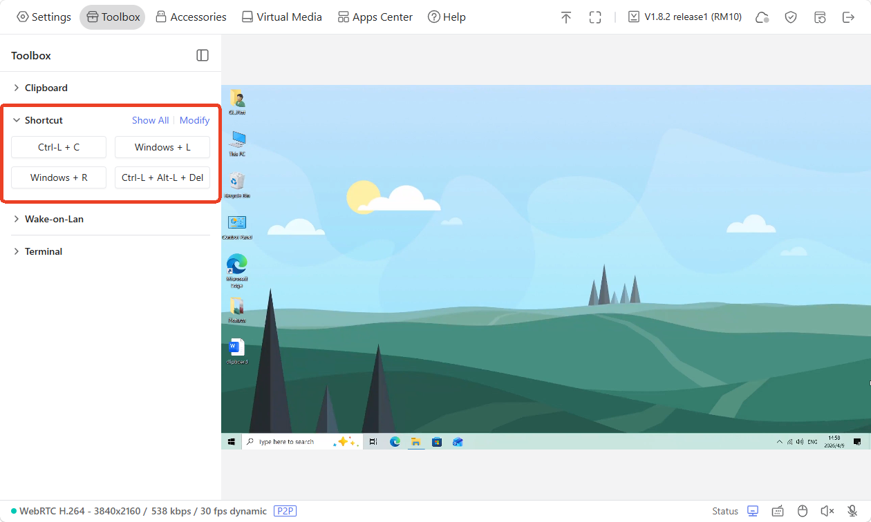Unmute the microphone in the status bar

coord(851,511)
